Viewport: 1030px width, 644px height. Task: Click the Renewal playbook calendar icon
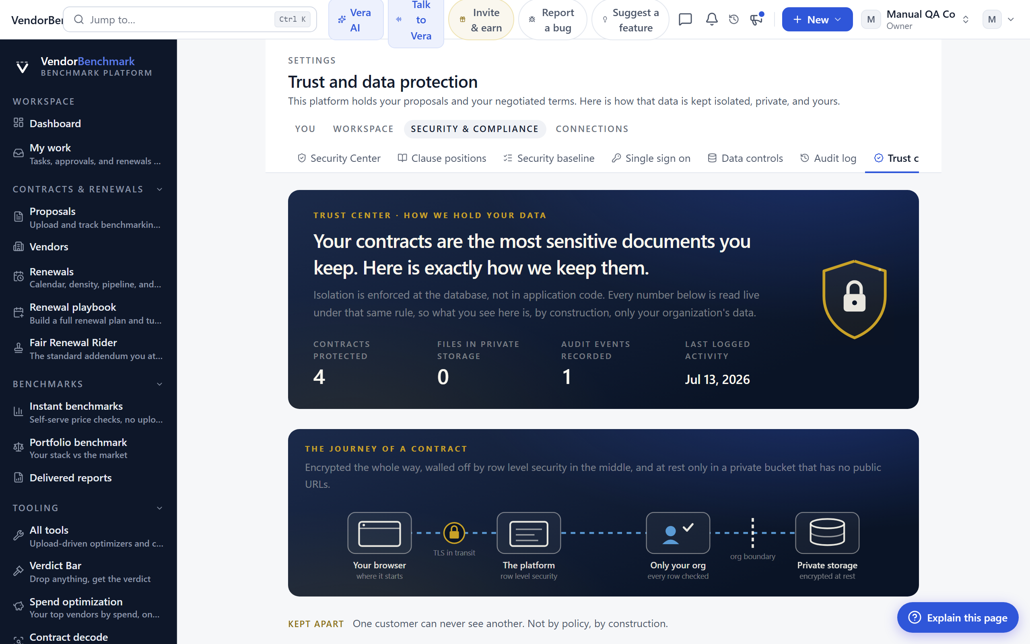coord(18,313)
